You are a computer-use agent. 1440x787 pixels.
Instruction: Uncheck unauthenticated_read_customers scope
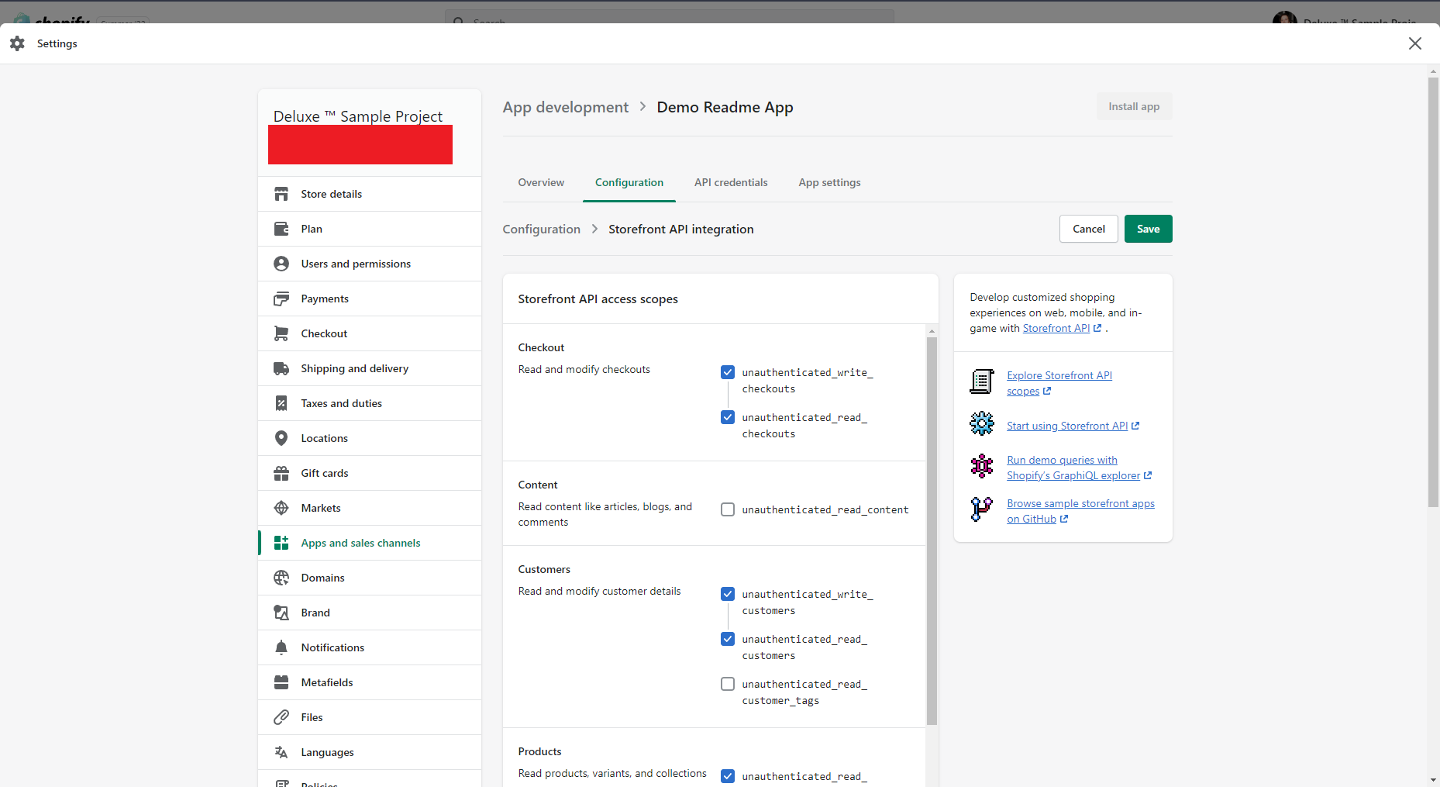728,639
